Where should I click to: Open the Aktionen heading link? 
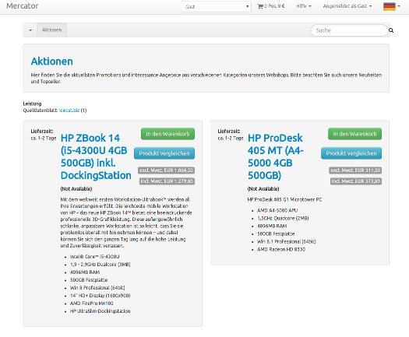[52, 61]
